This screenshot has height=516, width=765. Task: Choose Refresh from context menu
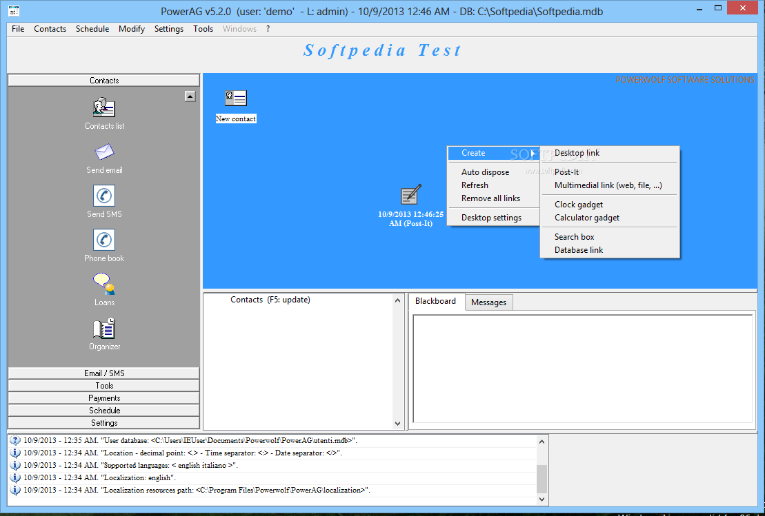(x=493, y=185)
